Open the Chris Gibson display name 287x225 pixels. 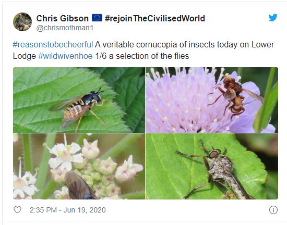[63, 18]
